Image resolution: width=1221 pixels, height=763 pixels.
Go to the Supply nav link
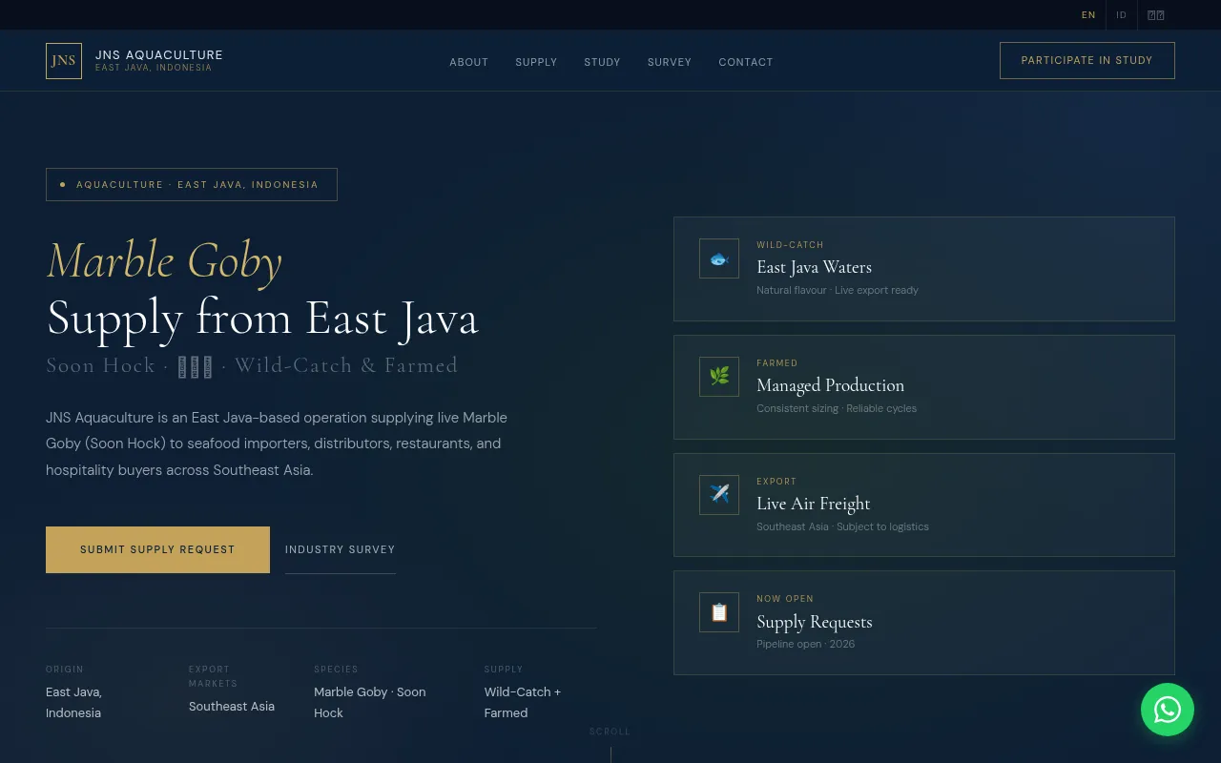[536, 62]
